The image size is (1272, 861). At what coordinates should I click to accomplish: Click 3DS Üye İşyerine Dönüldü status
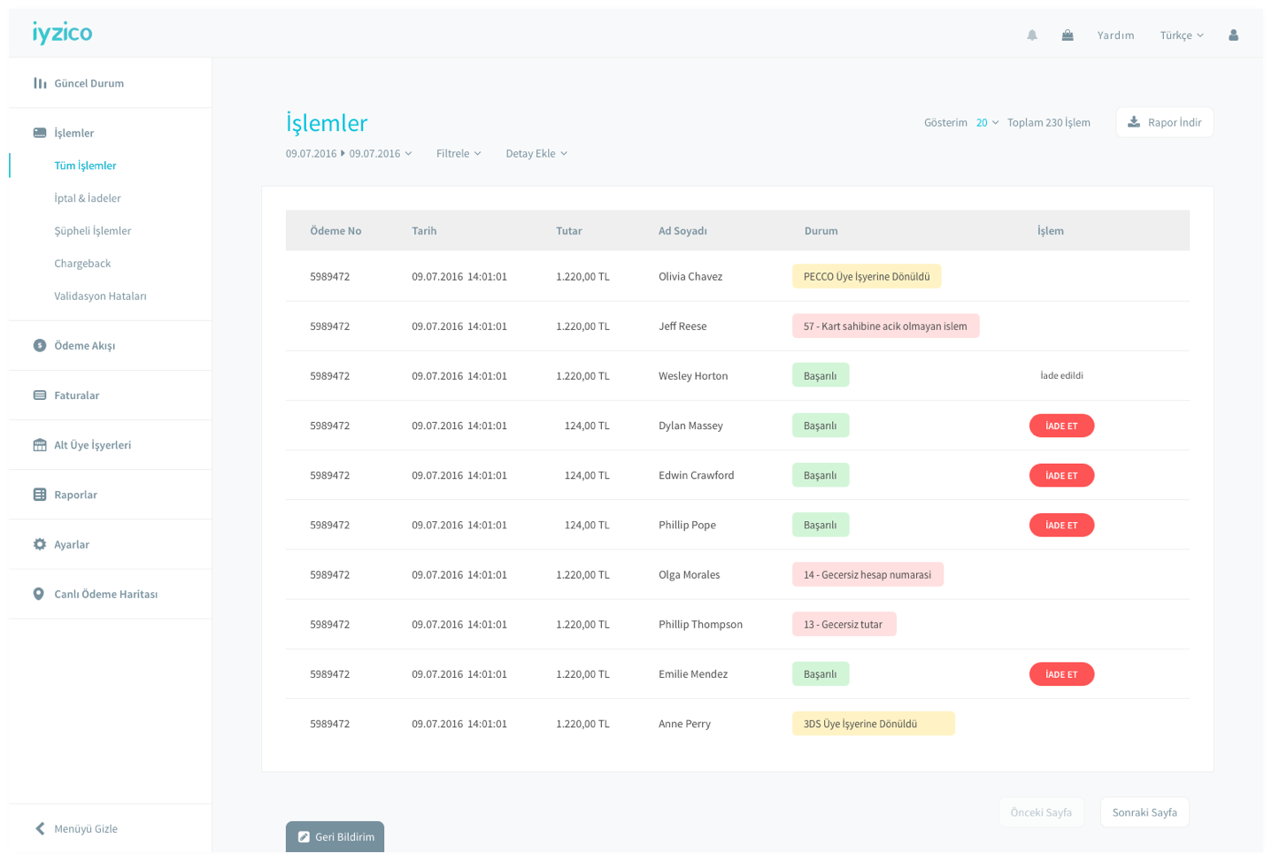(873, 724)
